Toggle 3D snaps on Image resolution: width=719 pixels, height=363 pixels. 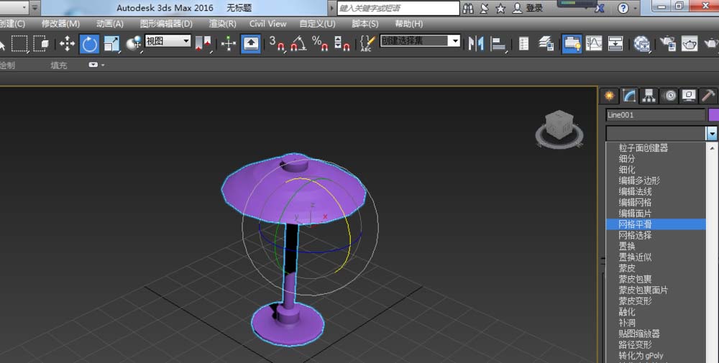pos(277,44)
